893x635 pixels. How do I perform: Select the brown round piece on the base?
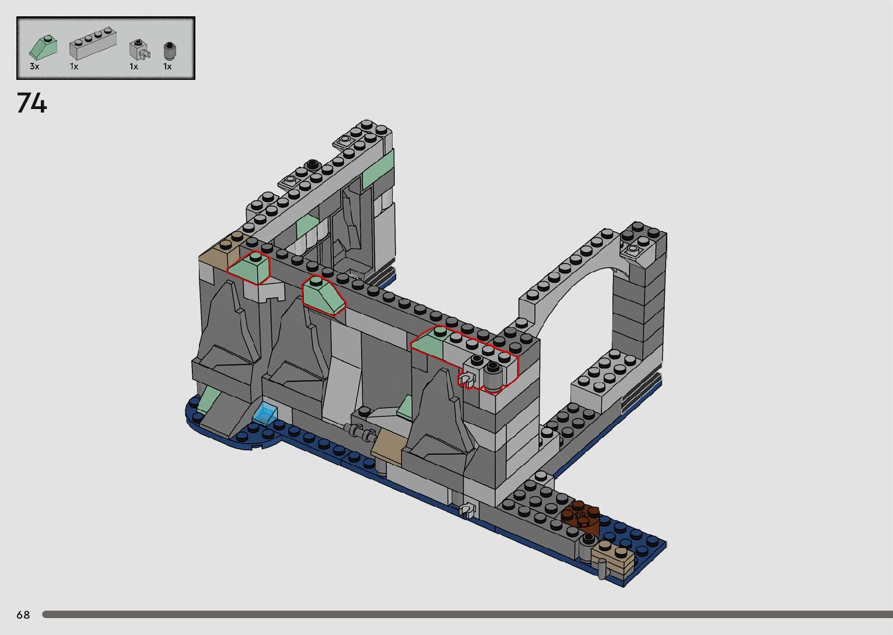tap(581, 515)
